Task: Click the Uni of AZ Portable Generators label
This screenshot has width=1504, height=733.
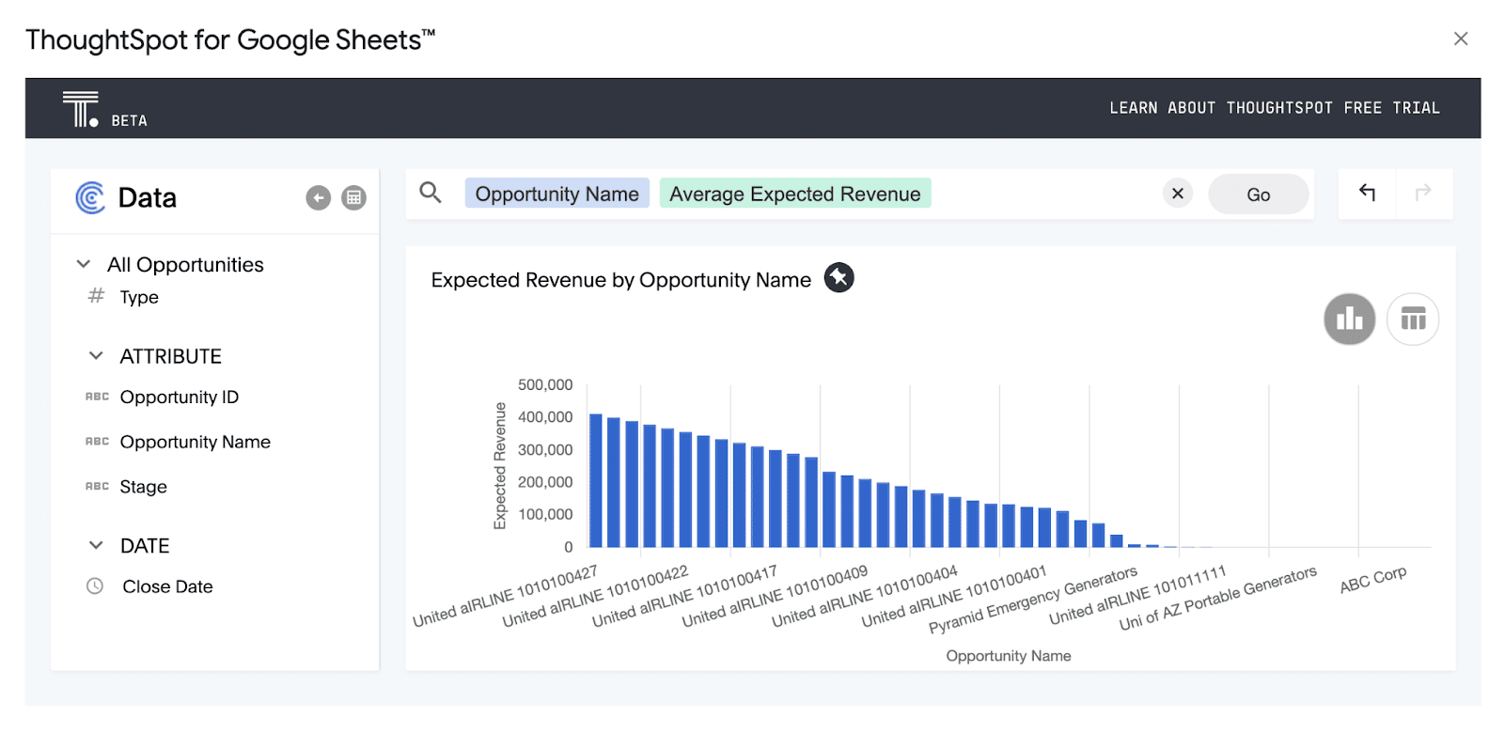Action: [x=1218, y=599]
